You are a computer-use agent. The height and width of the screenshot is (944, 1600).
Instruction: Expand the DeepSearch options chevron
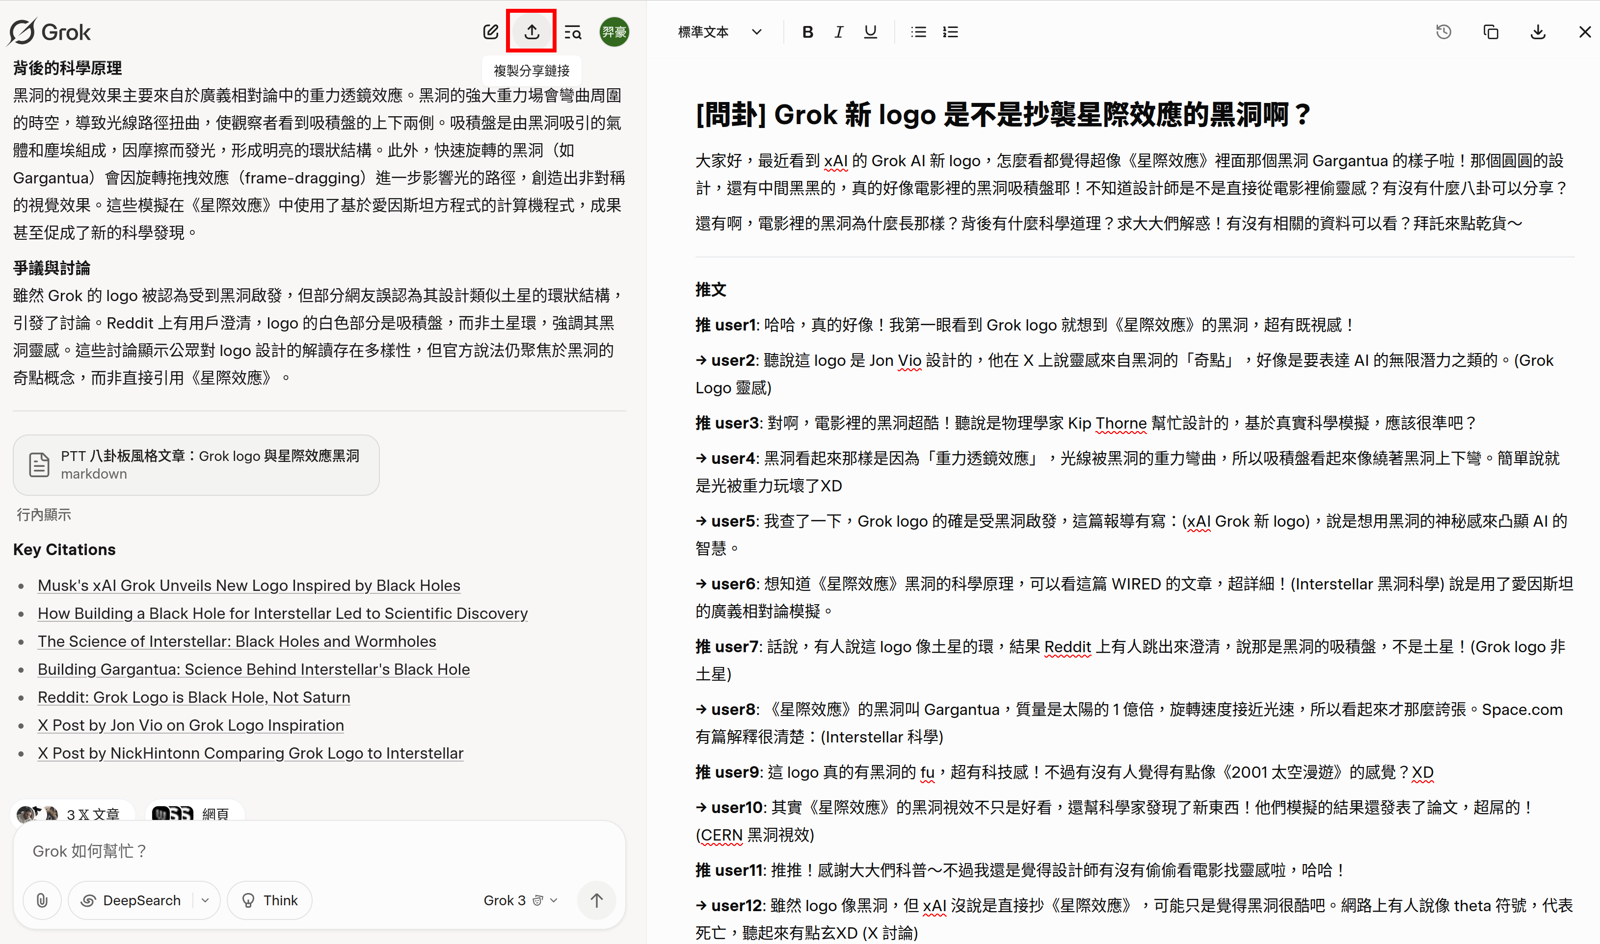(205, 900)
